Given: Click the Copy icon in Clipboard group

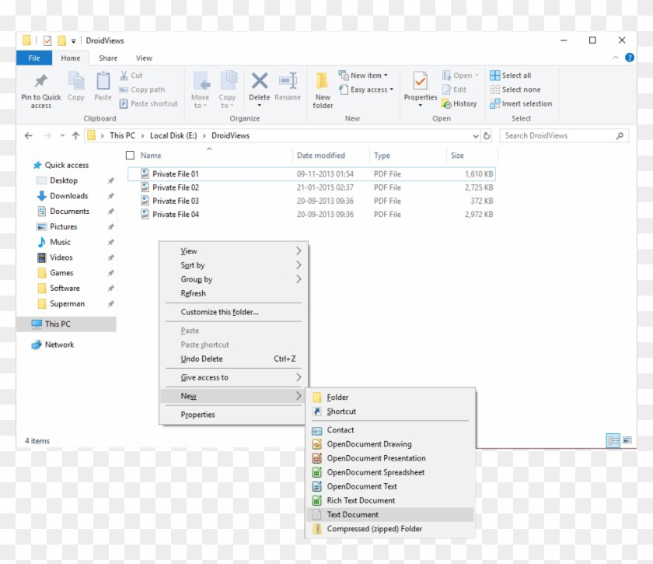Looking at the screenshot, I should pyautogui.click(x=76, y=80).
